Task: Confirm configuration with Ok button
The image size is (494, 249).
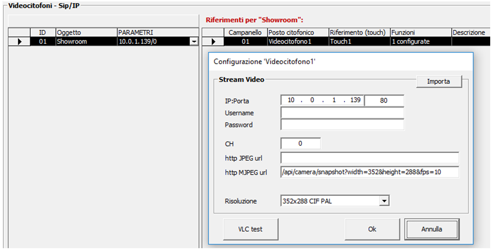Action: 372,229
